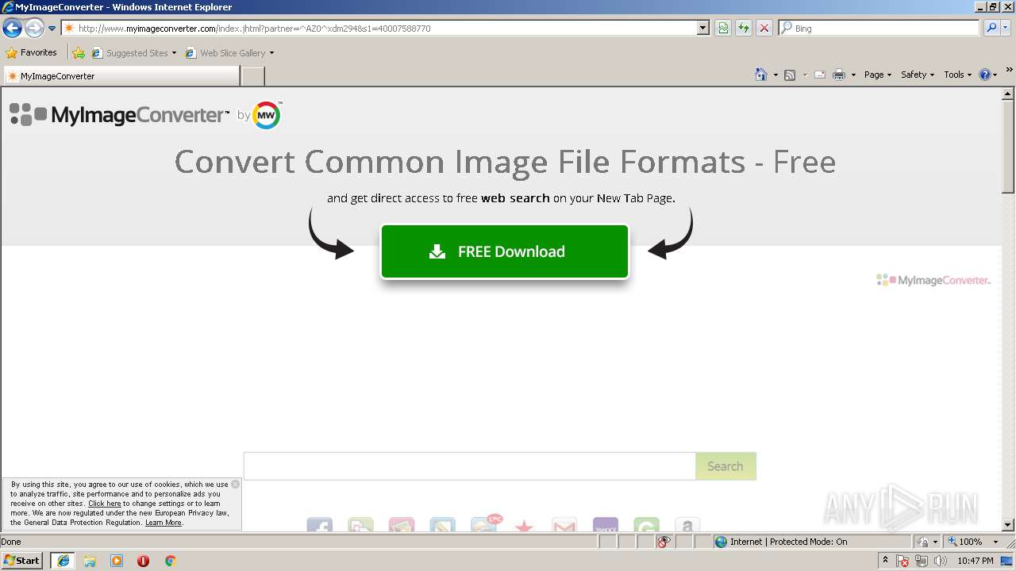Click the 'Click here' cookie settings link
The width and height of the screenshot is (1016, 571).
click(105, 504)
